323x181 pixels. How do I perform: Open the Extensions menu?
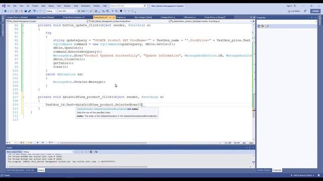click(x=85, y=6)
